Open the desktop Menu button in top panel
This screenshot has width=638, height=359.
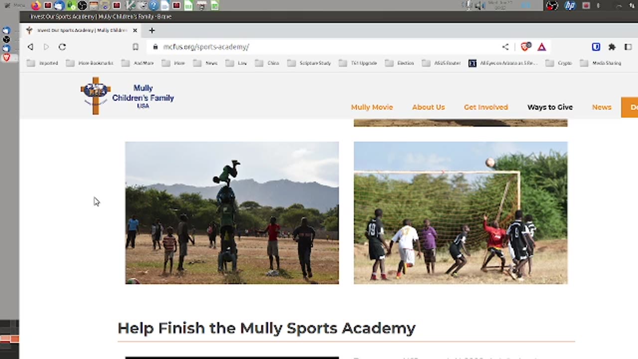click(14, 5)
